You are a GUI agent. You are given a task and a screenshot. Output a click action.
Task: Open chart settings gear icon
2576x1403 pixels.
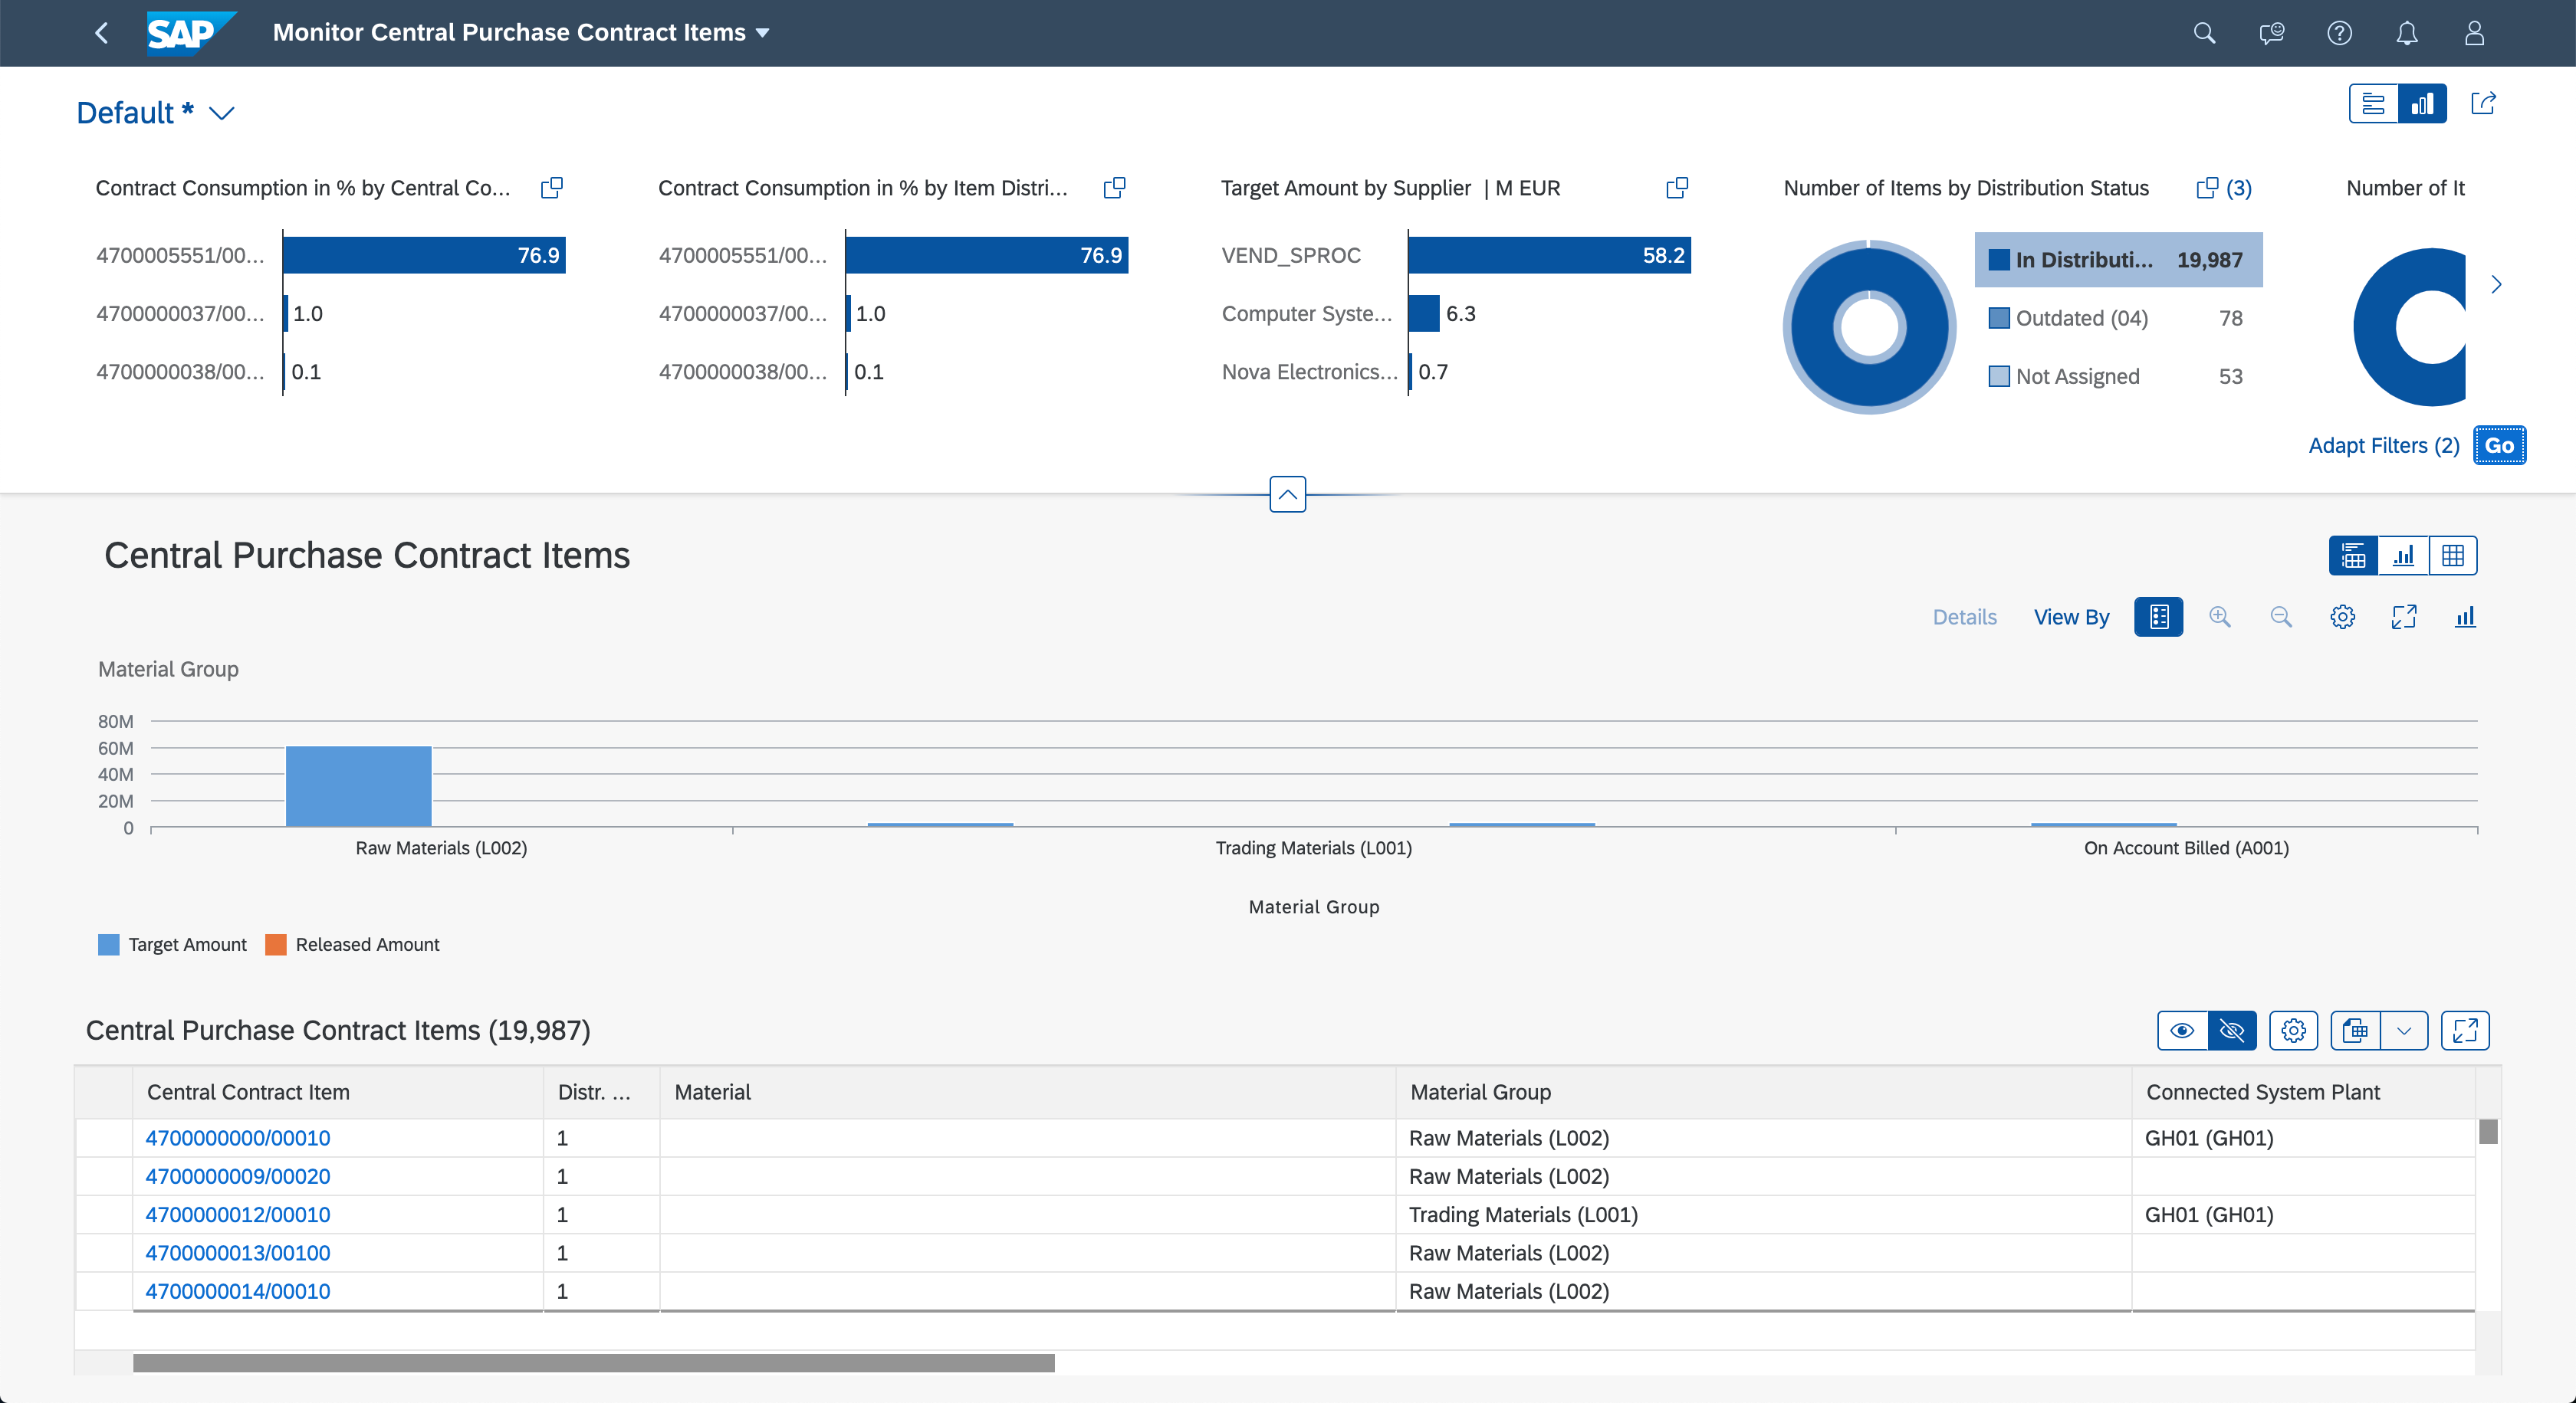pos(2342,617)
